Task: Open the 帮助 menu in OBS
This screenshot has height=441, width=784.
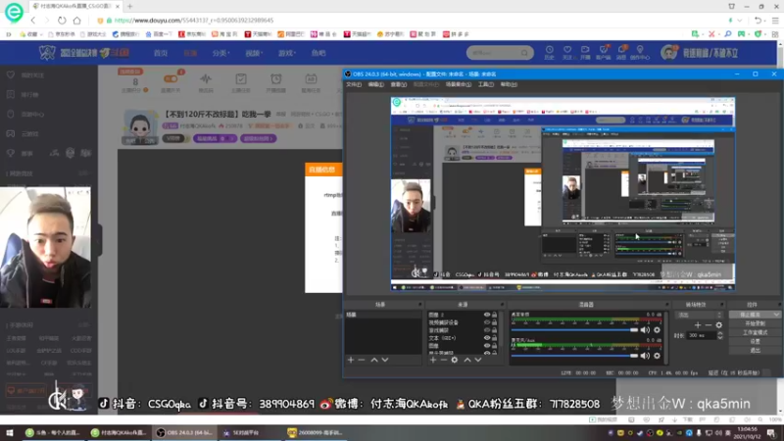Action: pos(509,84)
